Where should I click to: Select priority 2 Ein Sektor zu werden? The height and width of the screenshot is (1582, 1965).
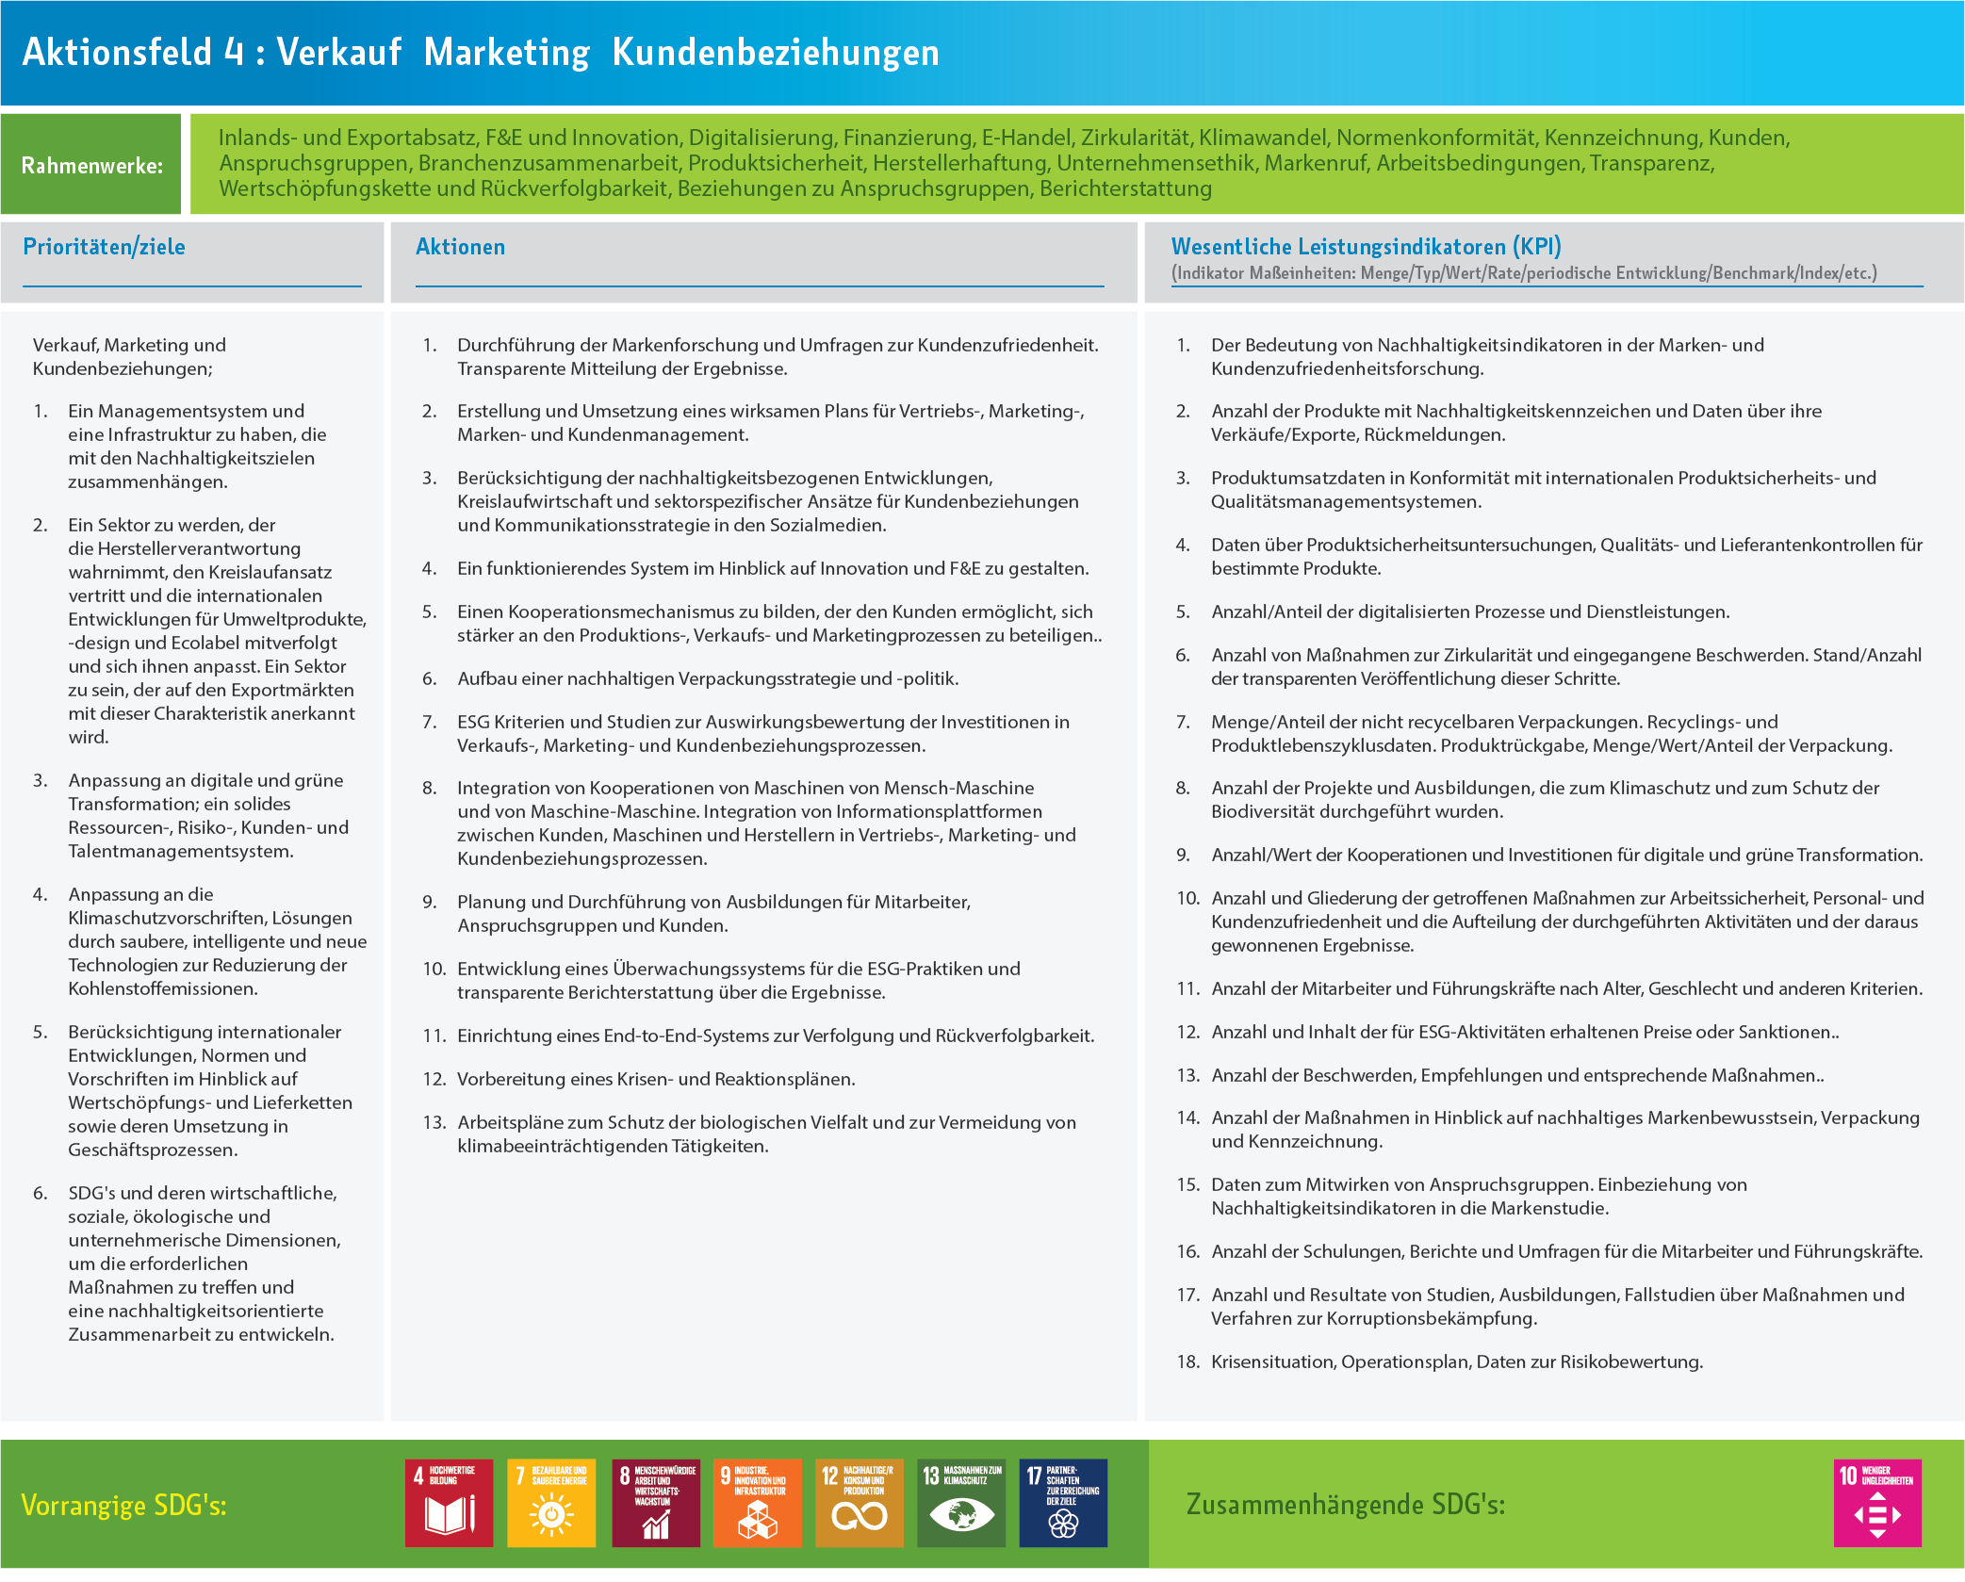point(200,631)
